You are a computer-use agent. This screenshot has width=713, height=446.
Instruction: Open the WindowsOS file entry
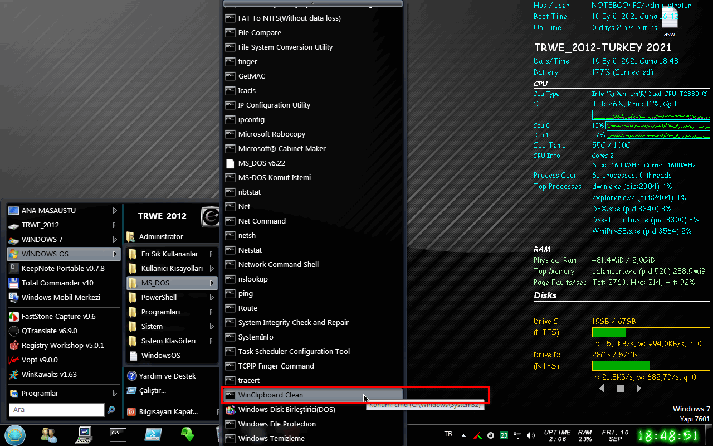click(172, 355)
